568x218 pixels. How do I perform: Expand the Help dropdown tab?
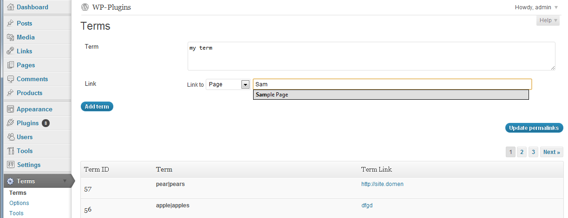click(x=548, y=20)
